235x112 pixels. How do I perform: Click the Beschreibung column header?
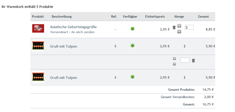point(62,17)
